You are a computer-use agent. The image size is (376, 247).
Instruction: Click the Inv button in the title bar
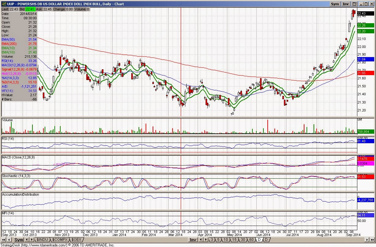[x=346, y=4]
